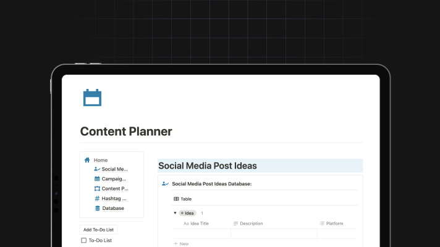Select the Idea status tag

tap(187, 213)
